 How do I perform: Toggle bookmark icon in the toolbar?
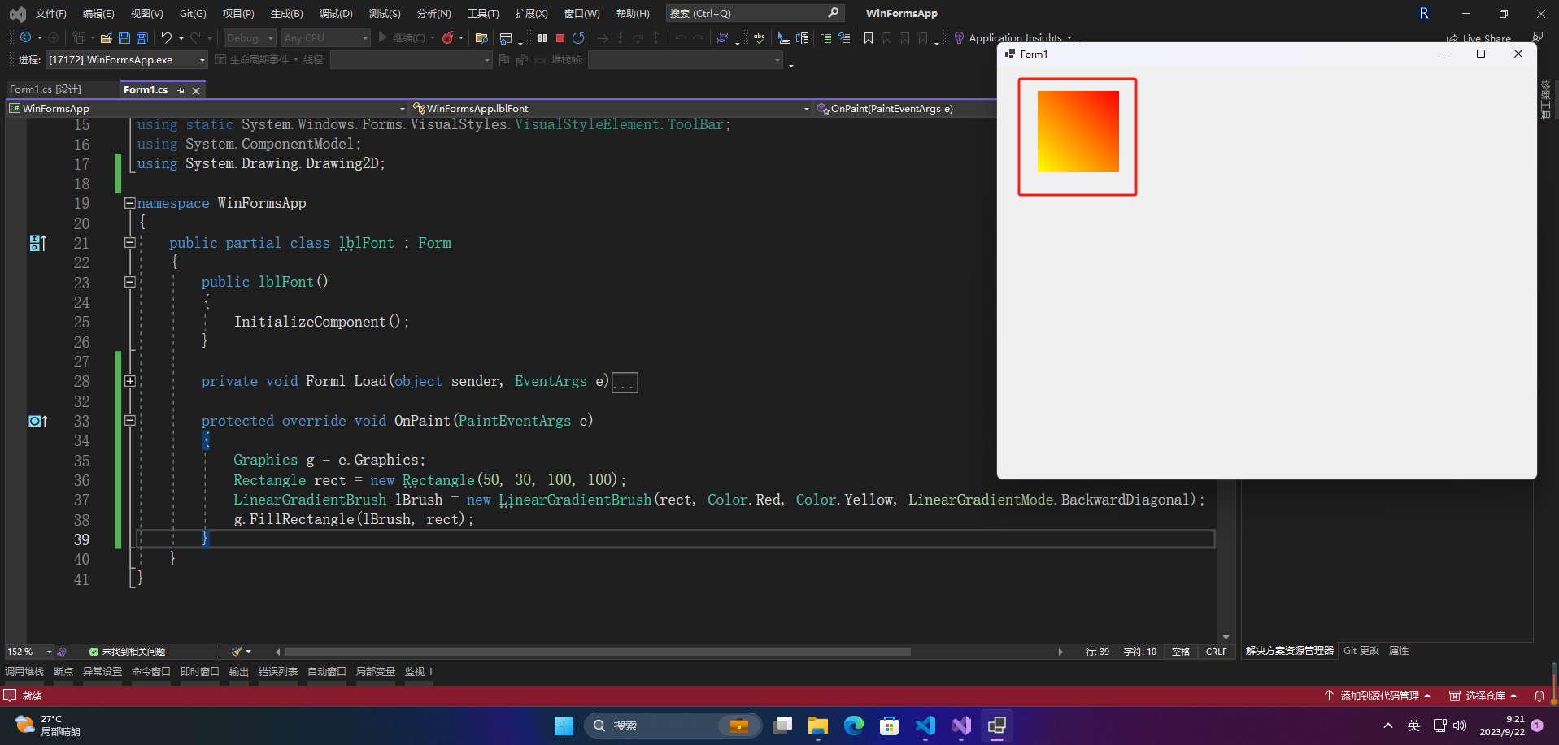click(x=869, y=37)
